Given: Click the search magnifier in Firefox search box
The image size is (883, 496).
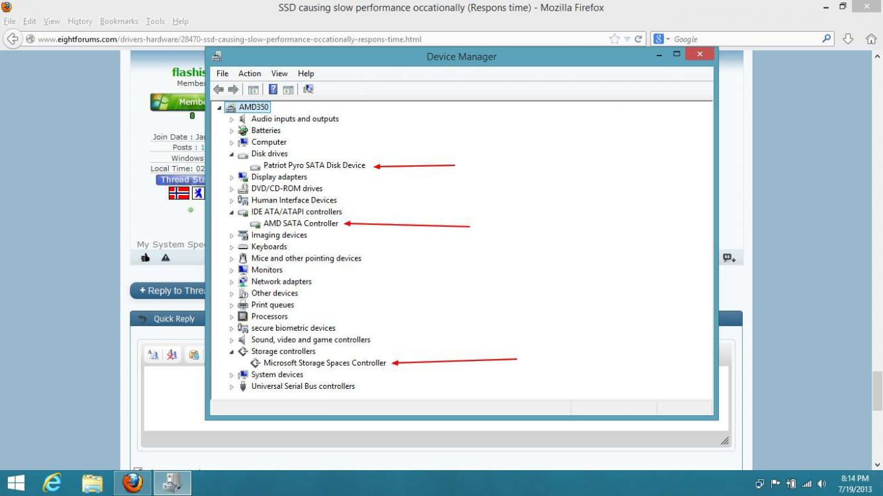Looking at the screenshot, I should (827, 39).
